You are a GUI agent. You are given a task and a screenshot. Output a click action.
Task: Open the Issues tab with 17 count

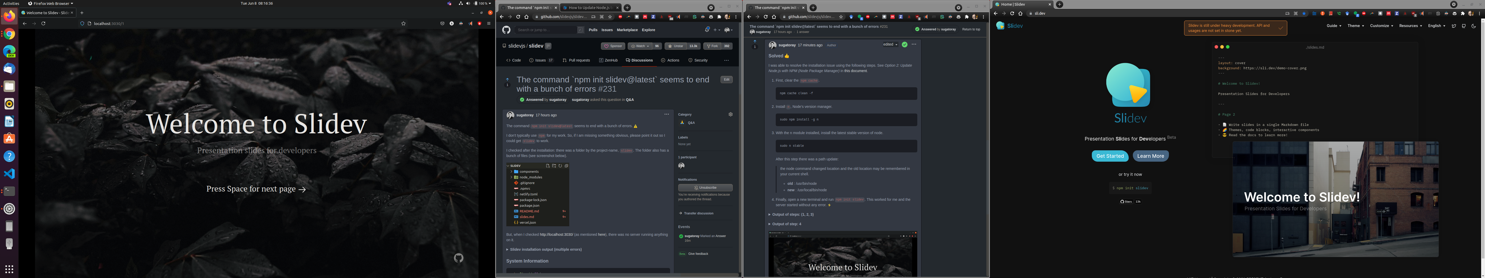point(542,60)
